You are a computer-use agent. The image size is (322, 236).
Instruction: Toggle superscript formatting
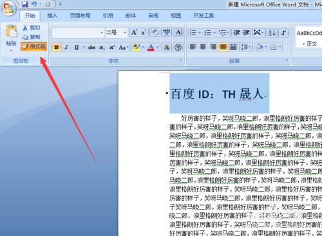click(x=112, y=47)
